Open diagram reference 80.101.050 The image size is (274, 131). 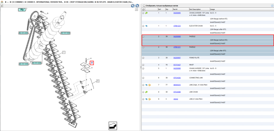pos(65,33)
